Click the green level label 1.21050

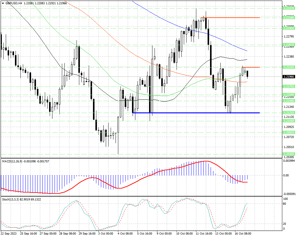pos(289,121)
